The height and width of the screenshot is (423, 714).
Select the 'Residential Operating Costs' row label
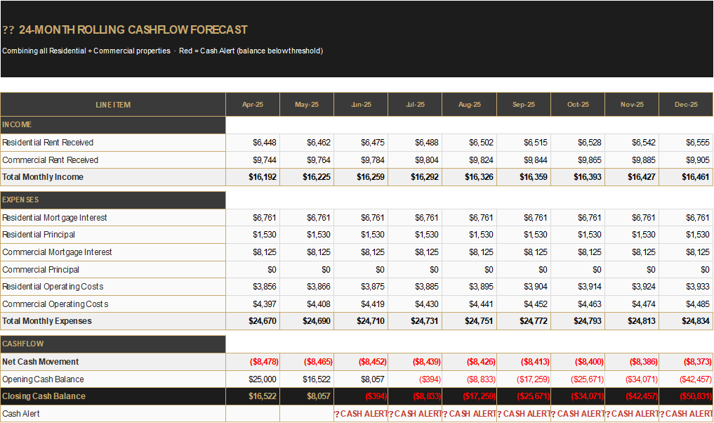point(113,287)
